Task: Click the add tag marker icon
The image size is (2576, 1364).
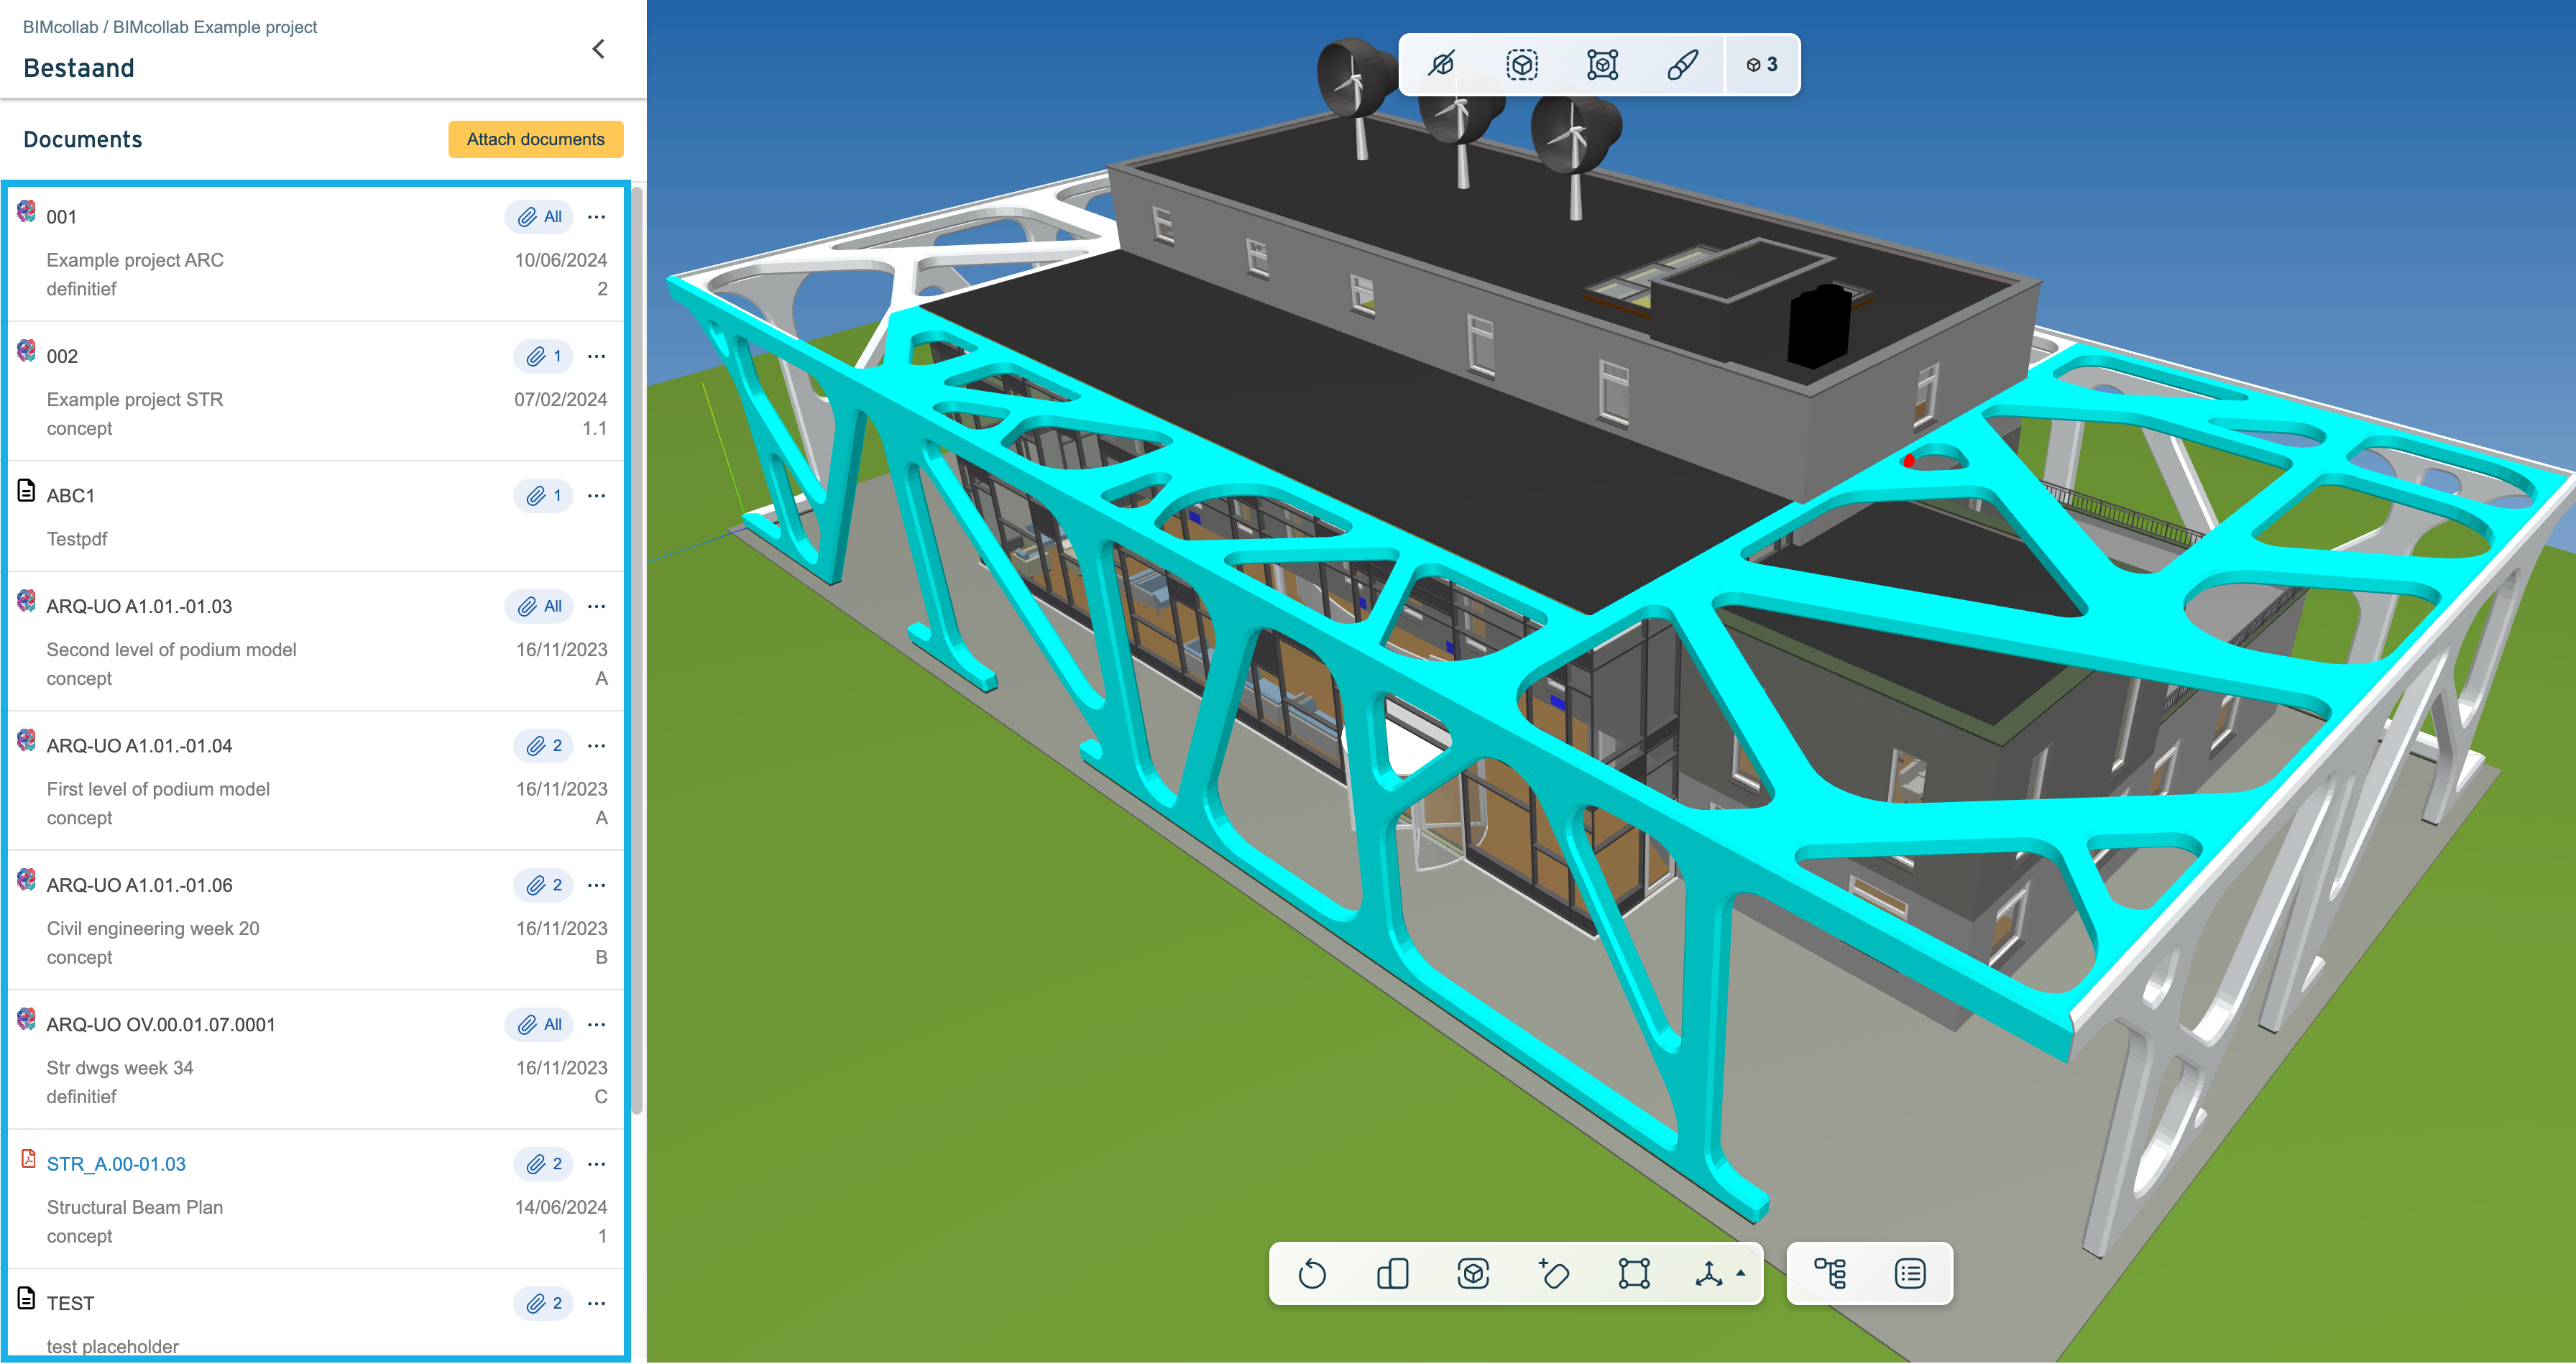Action: [1553, 1274]
